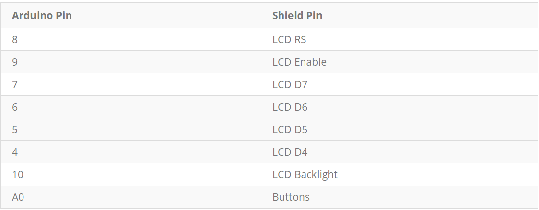539x210 pixels.
Task: Click the word Backlight in the table
Action: [316, 175]
